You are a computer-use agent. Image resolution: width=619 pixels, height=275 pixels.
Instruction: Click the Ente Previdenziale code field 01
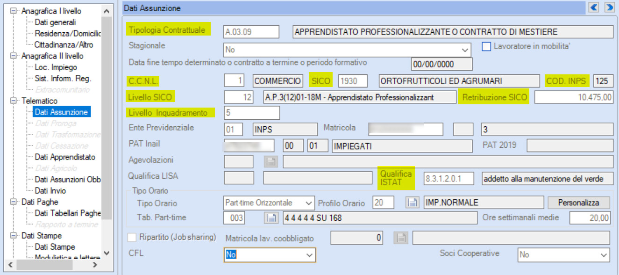[x=234, y=129]
